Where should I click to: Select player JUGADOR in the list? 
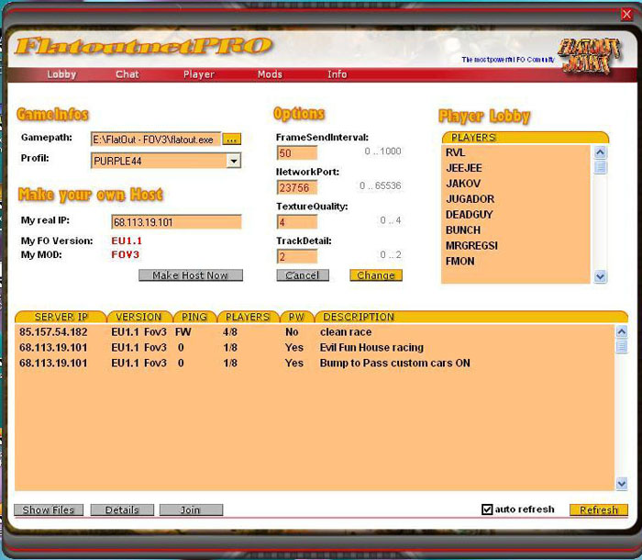(515, 199)
